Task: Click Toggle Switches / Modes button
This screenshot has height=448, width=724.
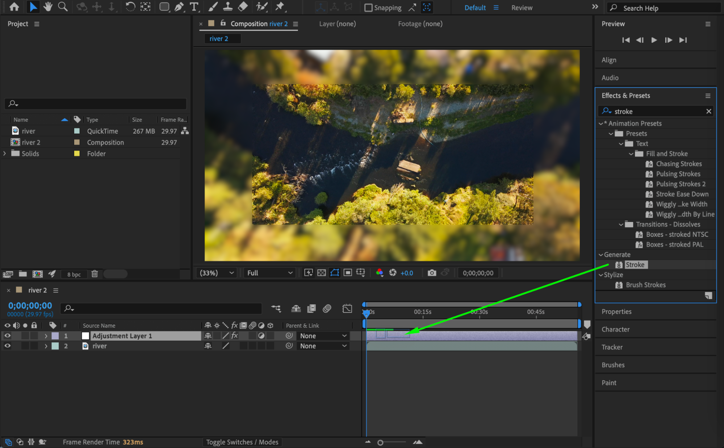Action: (x=242, y=442)
